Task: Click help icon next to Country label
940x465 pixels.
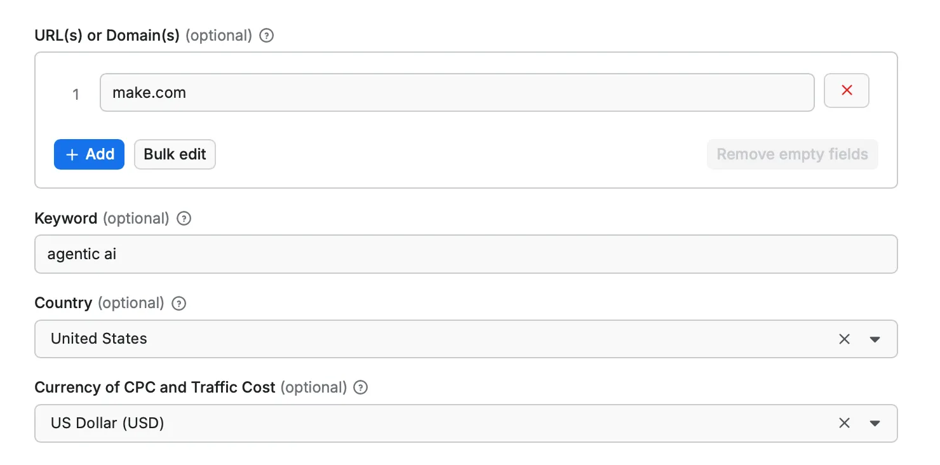Action: 180,303
